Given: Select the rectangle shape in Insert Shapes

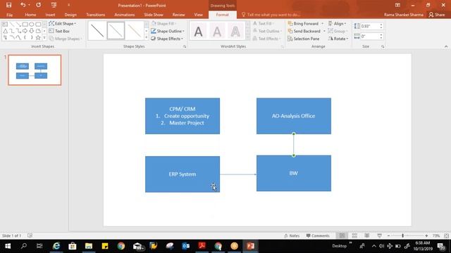Looking at the screenshot, I should tap(25, 25).
